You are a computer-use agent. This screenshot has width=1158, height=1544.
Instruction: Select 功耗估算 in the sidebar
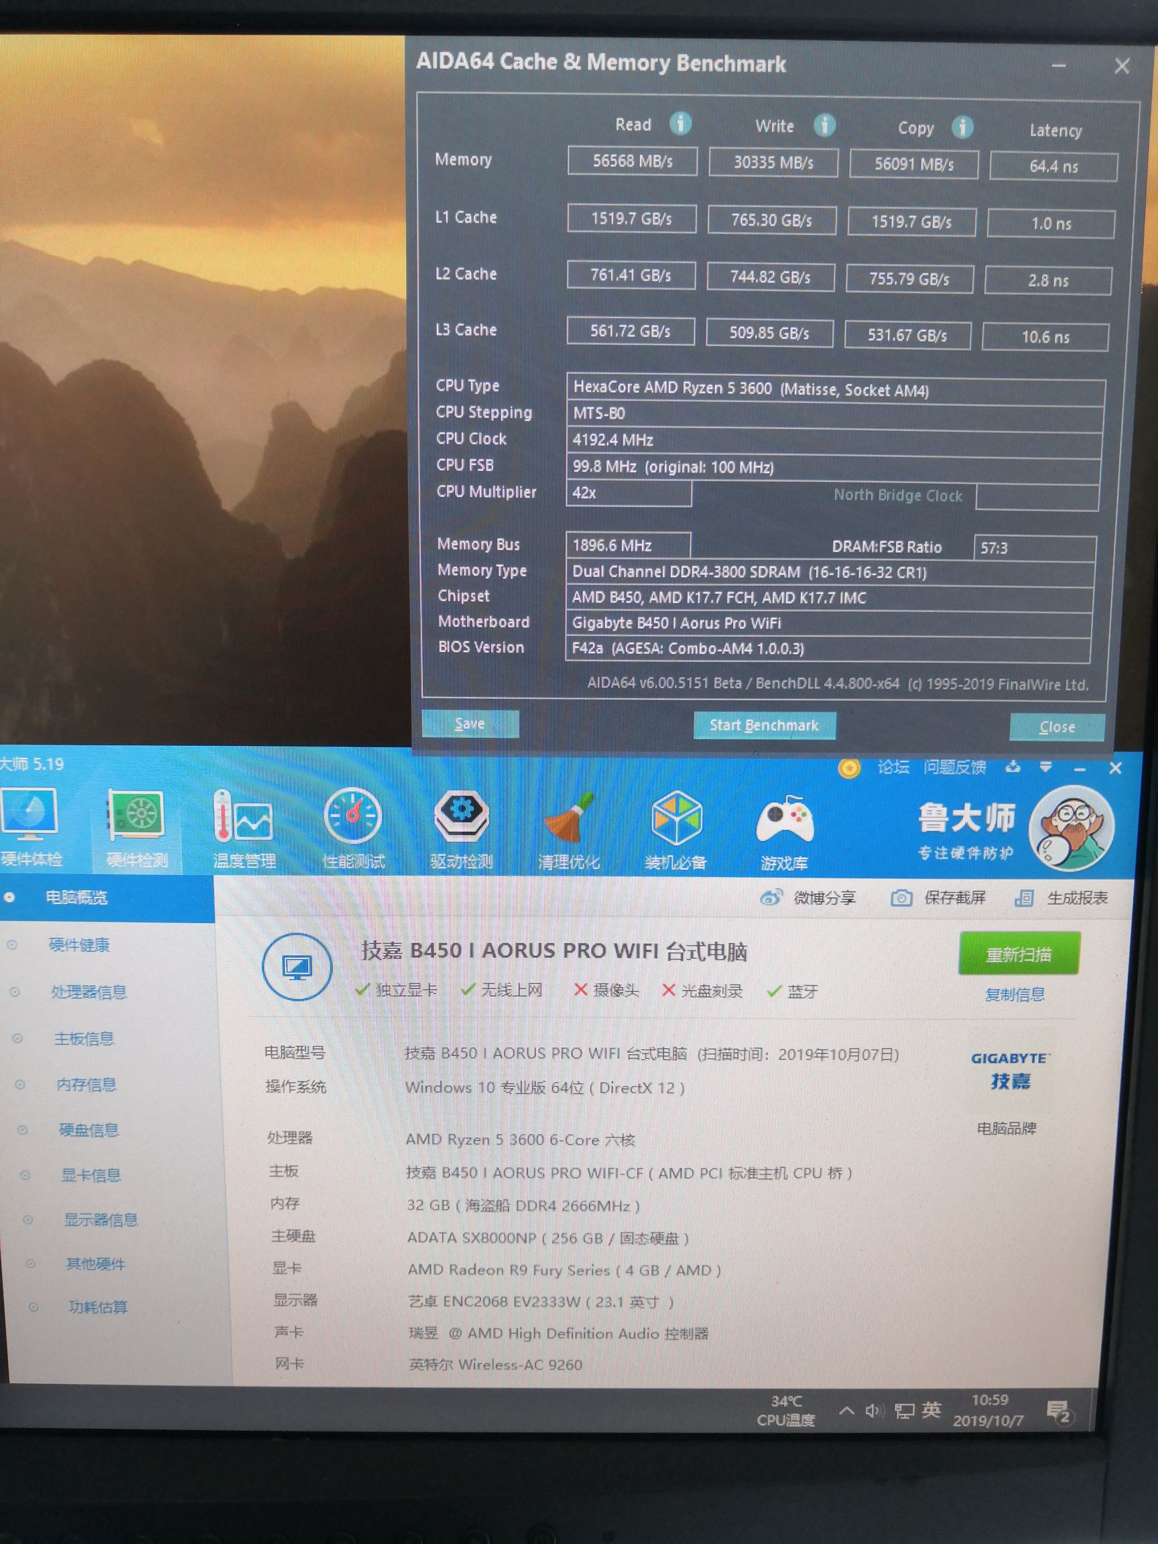coord(98,1307)
